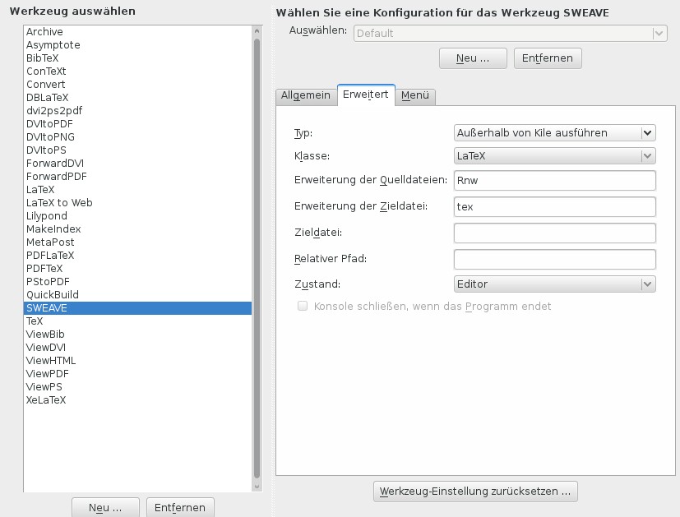680x517 pixels.
Task: Select PDFLaTeX tool entry
Action: click(x=137, y=256)
